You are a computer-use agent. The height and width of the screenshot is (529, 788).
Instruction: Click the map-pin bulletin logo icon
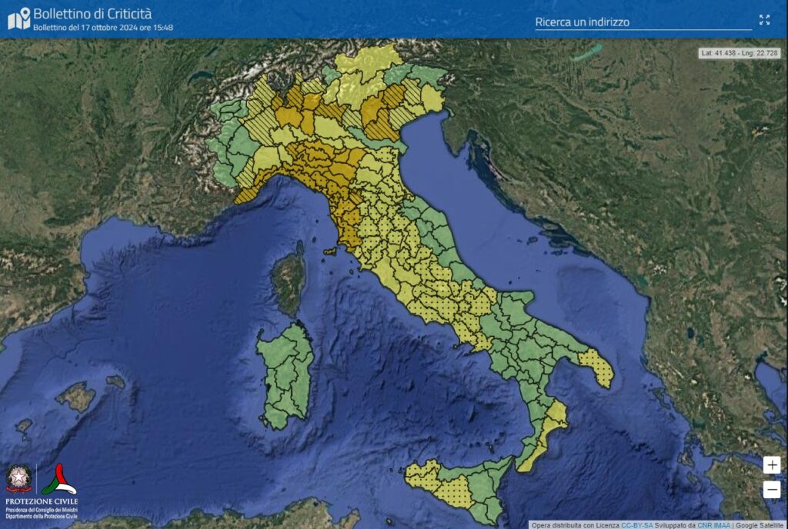tap(19, 19)
